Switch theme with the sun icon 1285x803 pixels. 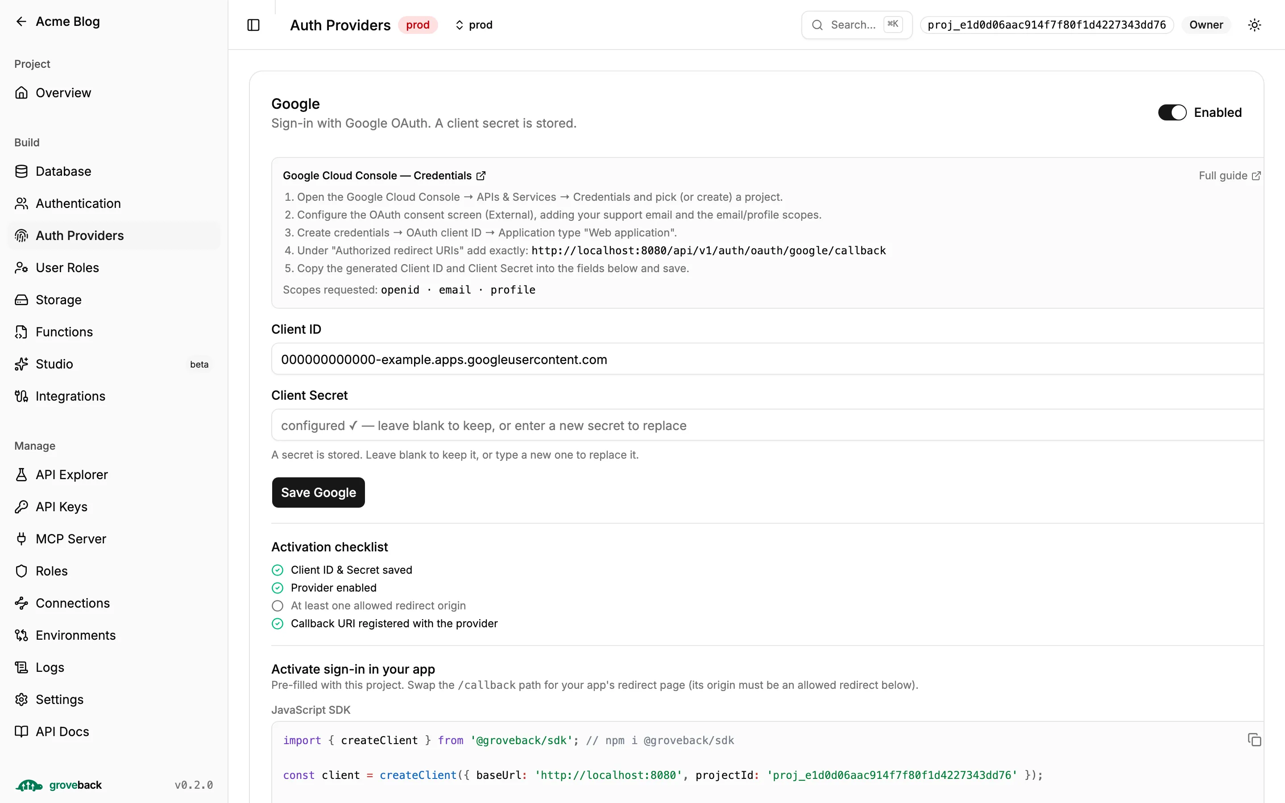coord(1255,25)
